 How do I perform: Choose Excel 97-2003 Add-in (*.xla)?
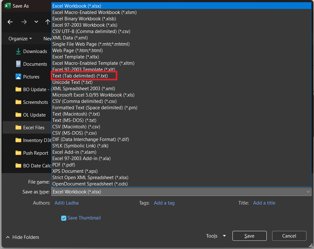pos(181,158)
